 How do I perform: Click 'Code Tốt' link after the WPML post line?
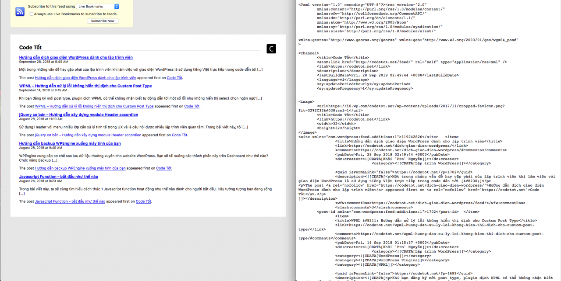pos(192,106)
